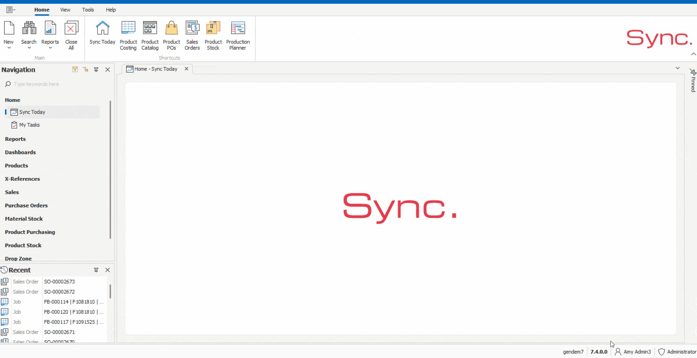Expand the Sales navigation group
The height and width of the screenshot is (358, 697).
tap(12, 192)
